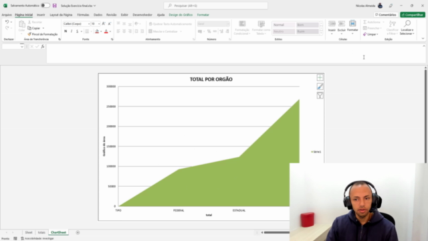The height and width of the screenshot is (241, 428).
Task: Click the Chart Styles brush button
Action: point(320,86)
